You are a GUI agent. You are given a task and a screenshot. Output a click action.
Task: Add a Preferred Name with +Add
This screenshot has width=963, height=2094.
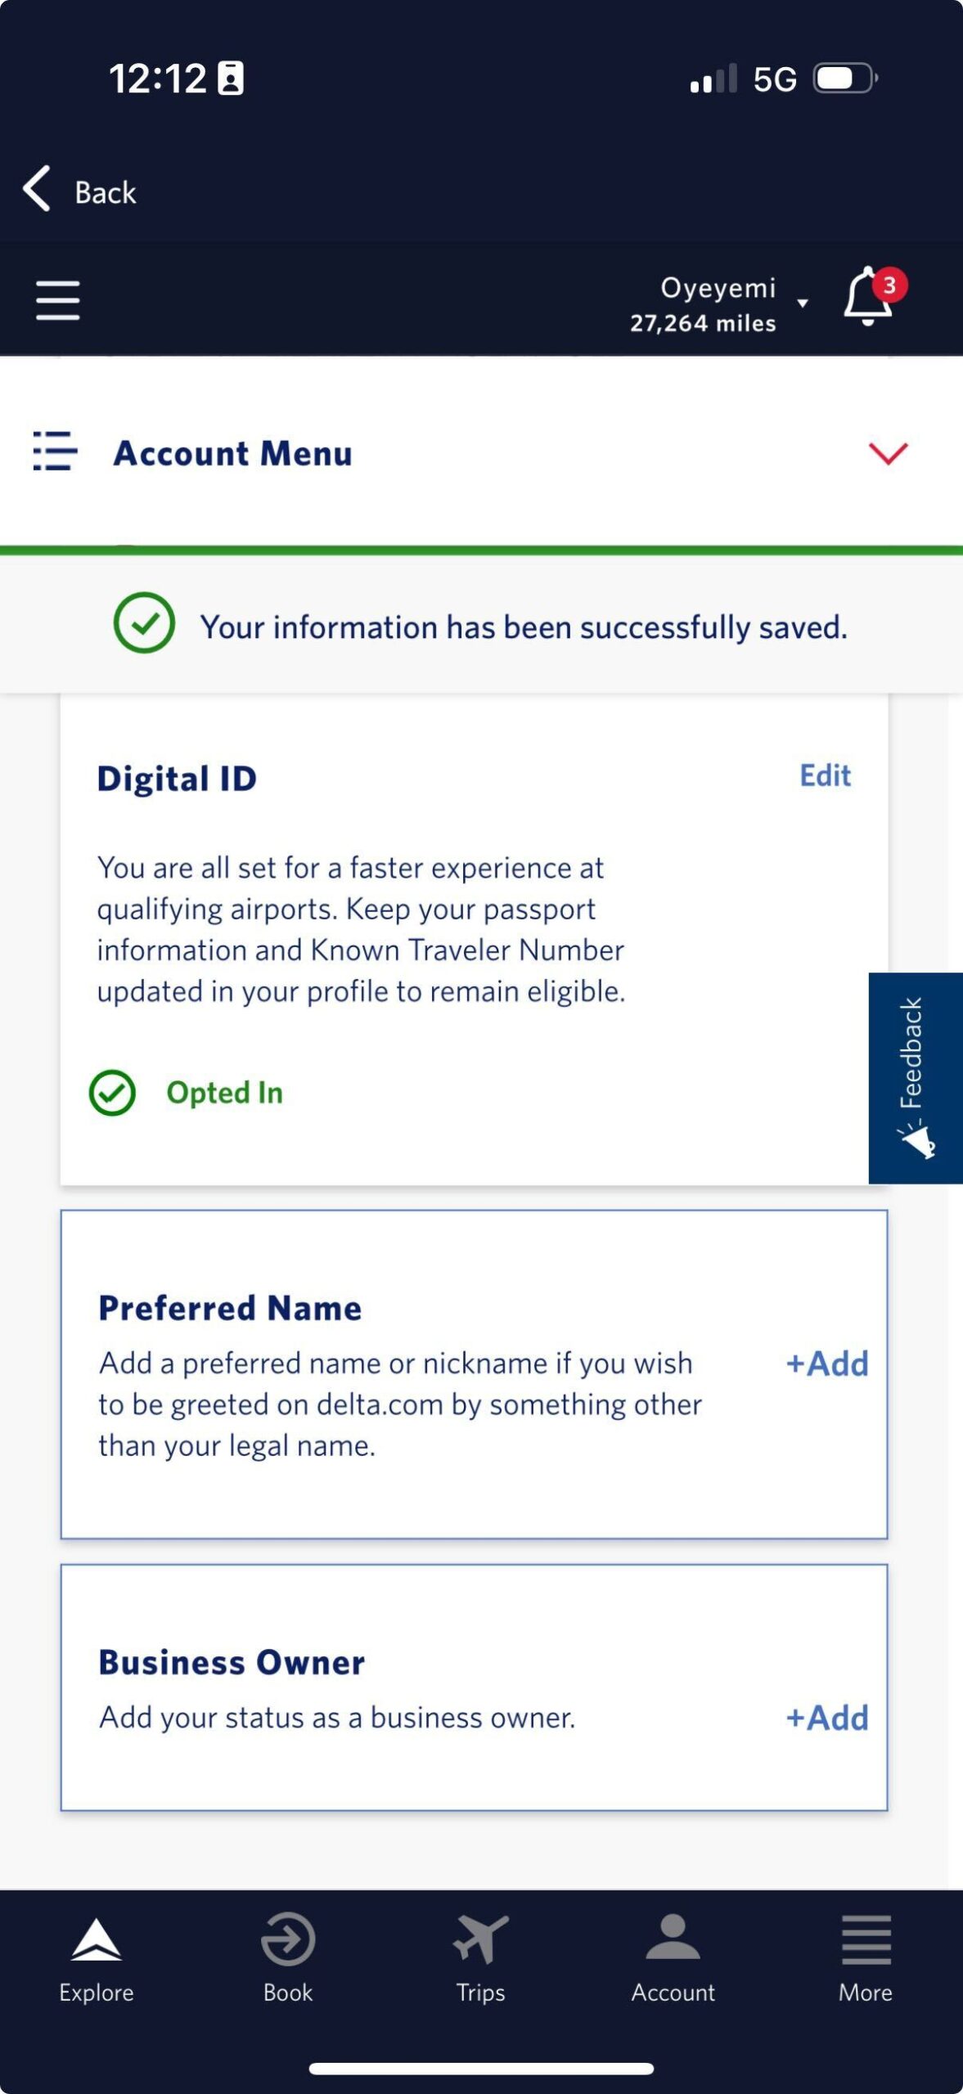pyautogui.click(x=827, y=1363)
